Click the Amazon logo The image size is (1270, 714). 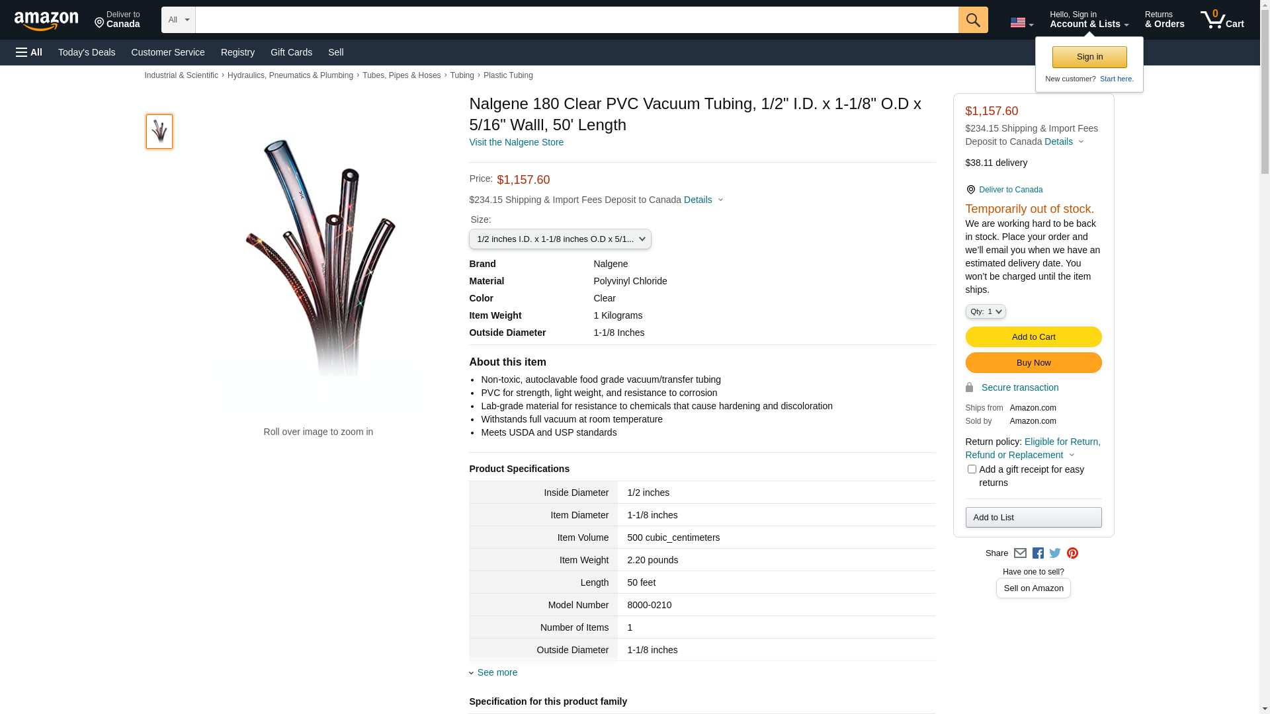(x=46, y=20)
